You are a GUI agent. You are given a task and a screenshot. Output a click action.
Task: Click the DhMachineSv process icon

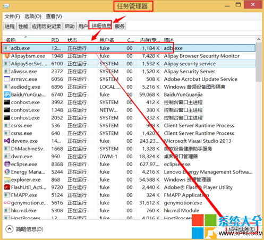click(x=7, y=149)
